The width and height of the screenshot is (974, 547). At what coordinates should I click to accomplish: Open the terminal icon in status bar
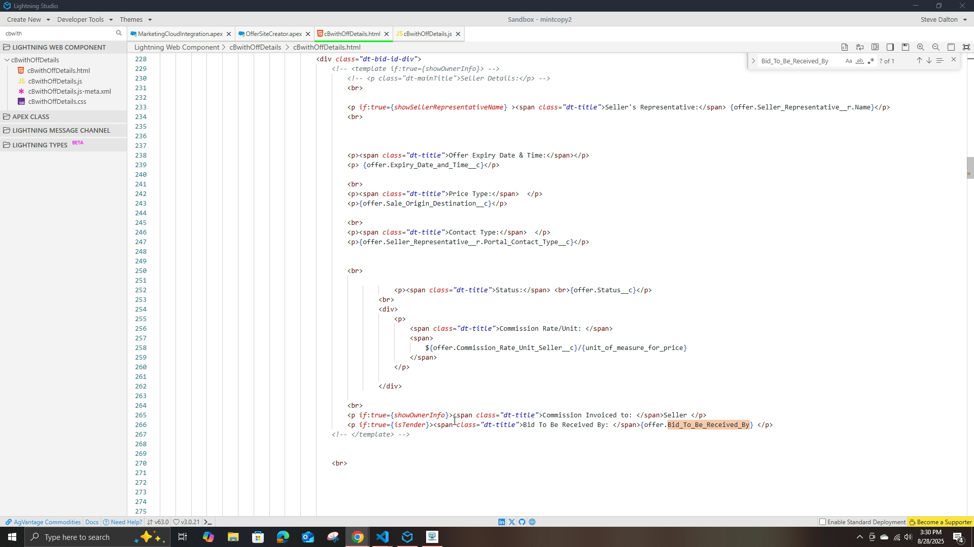(208, 522)
